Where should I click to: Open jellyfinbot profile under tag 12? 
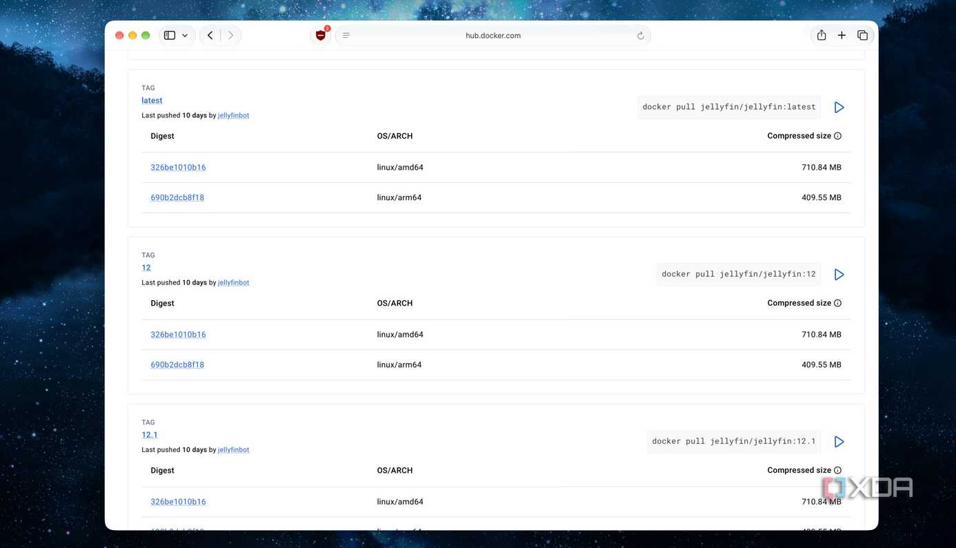point(233,282)
